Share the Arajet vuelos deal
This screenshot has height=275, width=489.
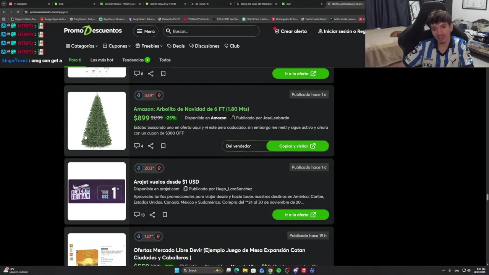[x=152, y=215]
